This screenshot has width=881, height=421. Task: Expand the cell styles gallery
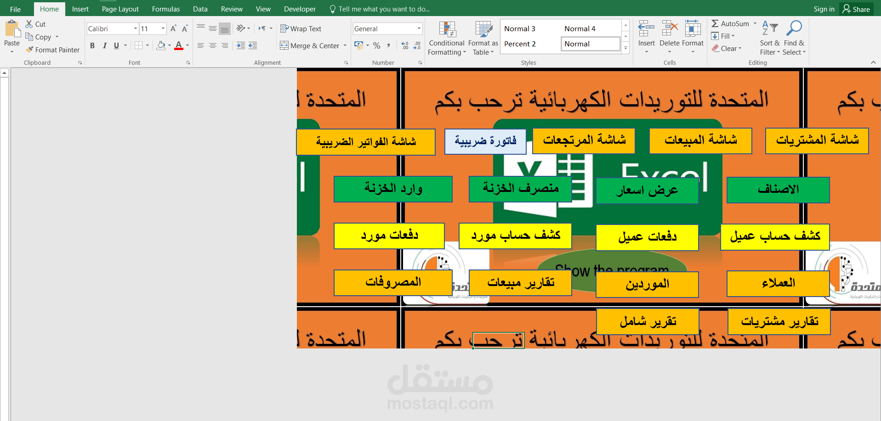(625, 48)
